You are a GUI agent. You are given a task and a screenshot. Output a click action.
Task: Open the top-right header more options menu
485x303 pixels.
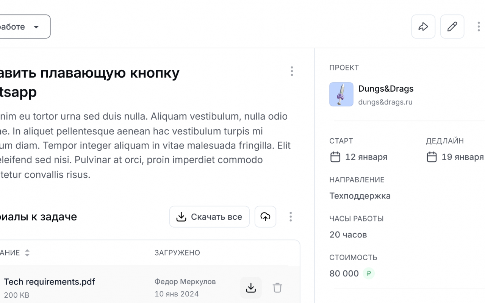[479, 27]
